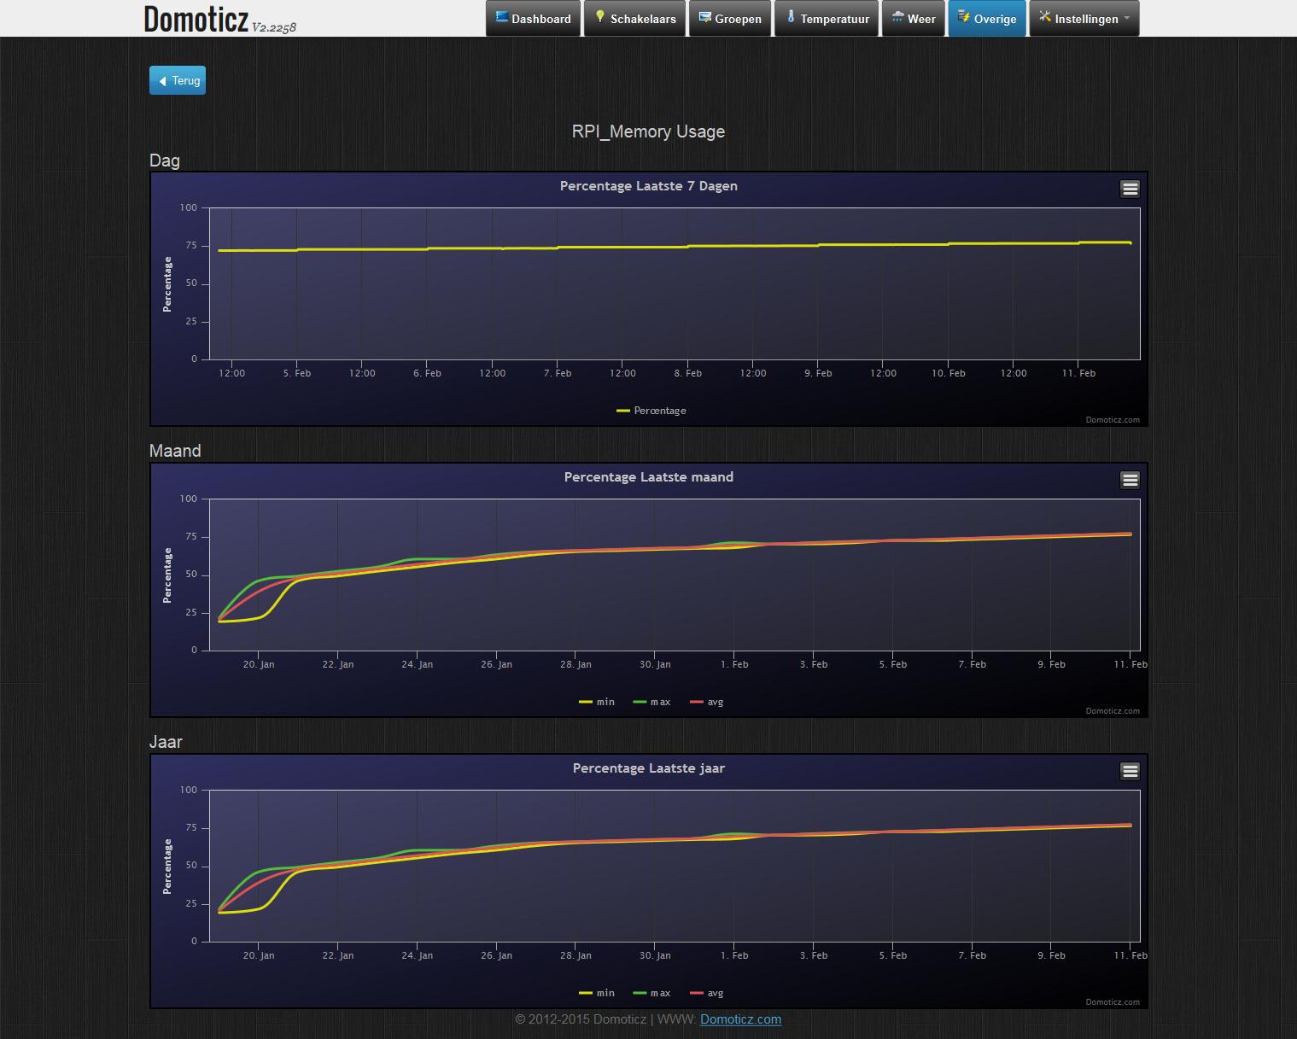Screen dimensions: 1297x1039
Task: Click the Overige lightning icon
Action: [964, 17]
